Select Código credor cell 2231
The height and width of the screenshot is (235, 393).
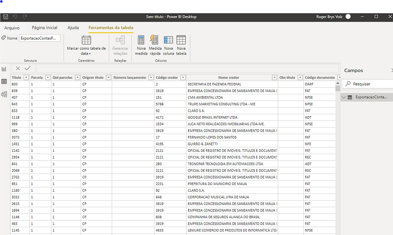point(170,184)
